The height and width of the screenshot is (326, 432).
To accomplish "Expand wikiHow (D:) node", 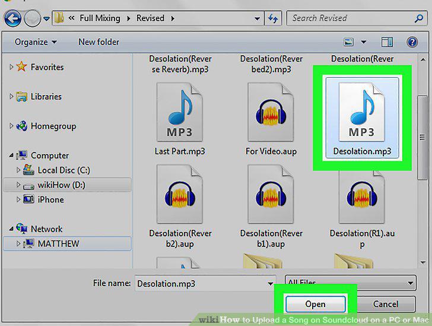I will coord(18,185).
